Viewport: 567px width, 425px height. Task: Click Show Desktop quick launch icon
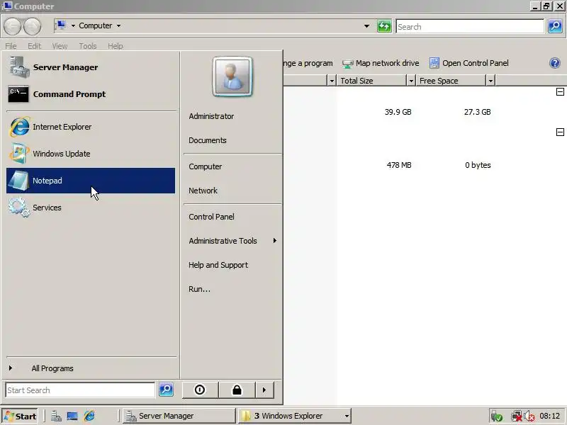(x=72, y=416)
